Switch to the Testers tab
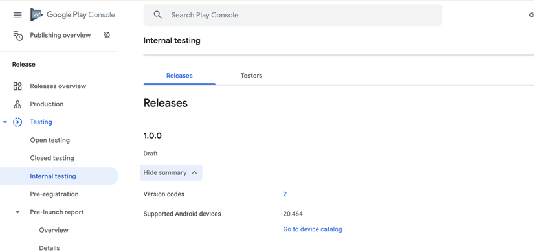Screen dimensions: 534x252 pos(251,76)
